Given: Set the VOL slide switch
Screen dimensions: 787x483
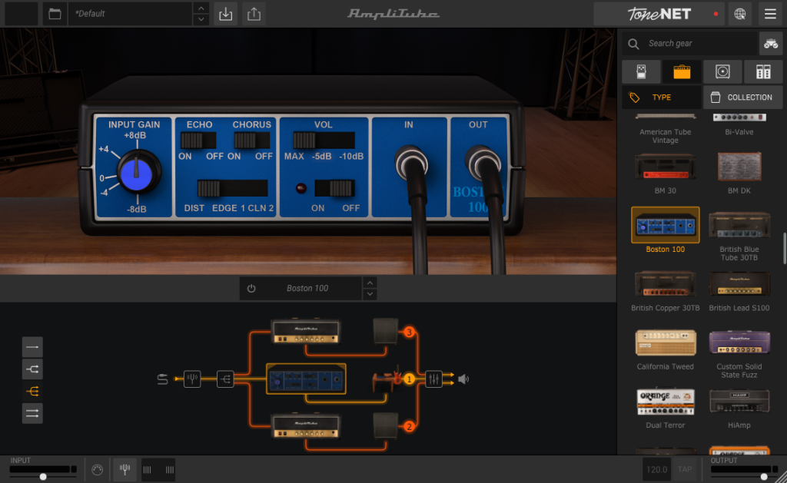Looking at the screenshot, I should point(324,141).
